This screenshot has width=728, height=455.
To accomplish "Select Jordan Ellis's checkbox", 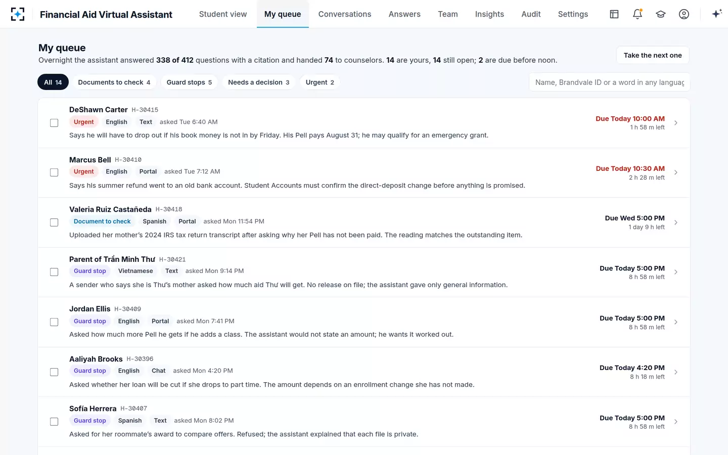I will pos(54,322).
